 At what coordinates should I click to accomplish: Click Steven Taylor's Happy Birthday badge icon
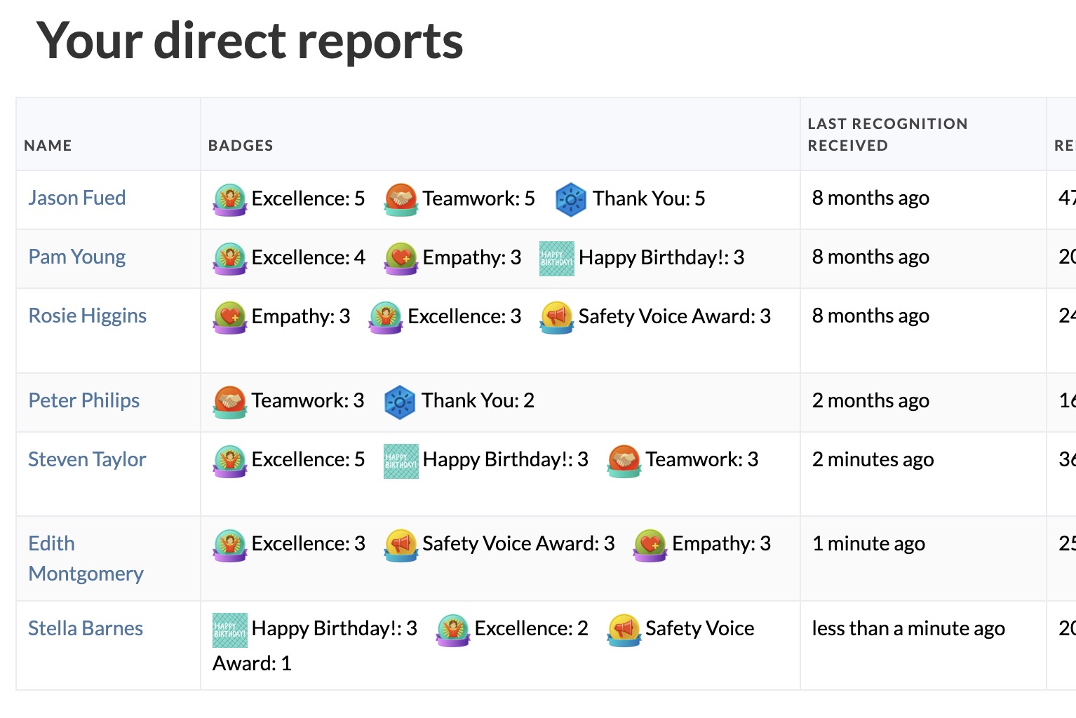click(x=401, y=459)
